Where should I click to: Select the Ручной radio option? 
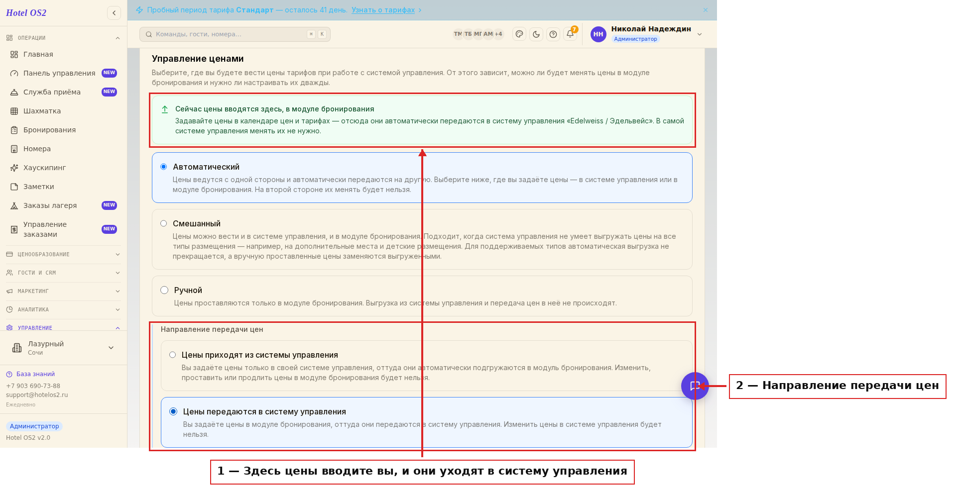[164, 290]
